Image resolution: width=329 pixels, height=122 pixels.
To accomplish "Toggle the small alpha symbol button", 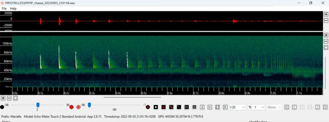I will (x=209, y=107).
